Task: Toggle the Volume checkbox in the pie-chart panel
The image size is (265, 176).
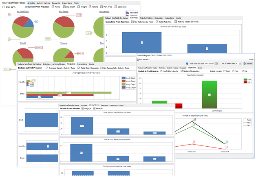Action: 90,7
